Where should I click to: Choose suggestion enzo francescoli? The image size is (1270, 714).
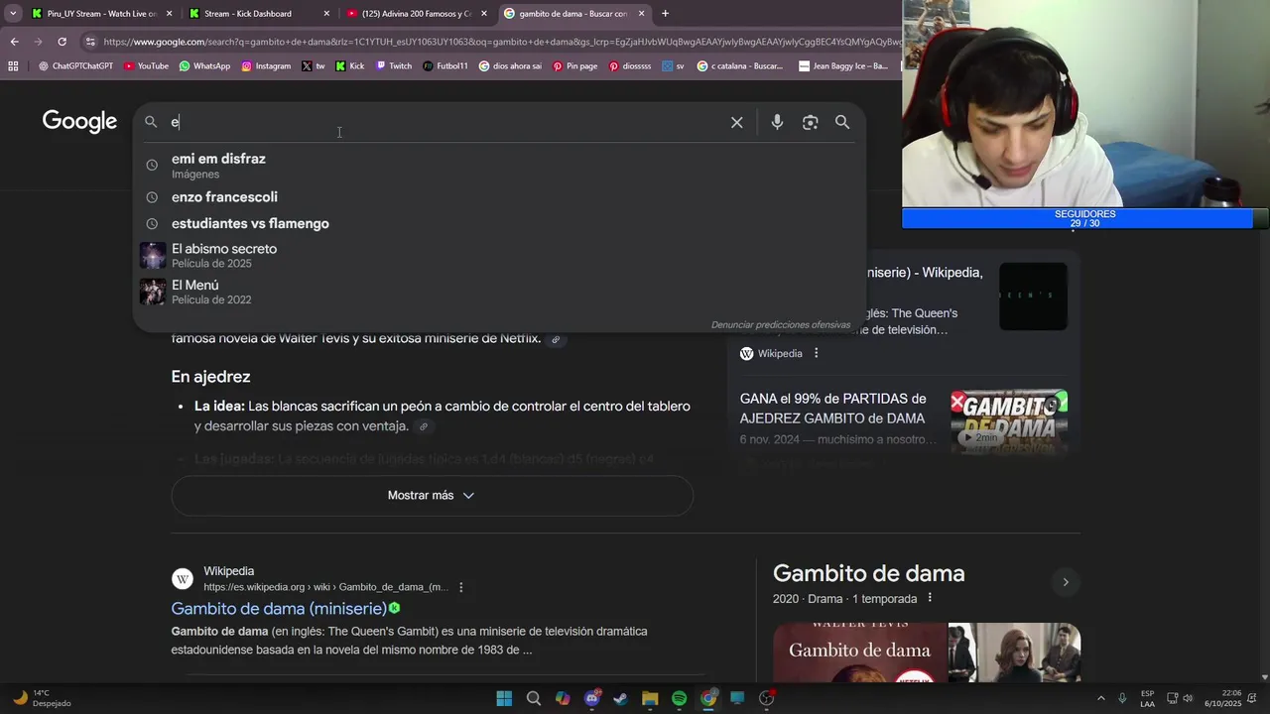tap(498, 197)
